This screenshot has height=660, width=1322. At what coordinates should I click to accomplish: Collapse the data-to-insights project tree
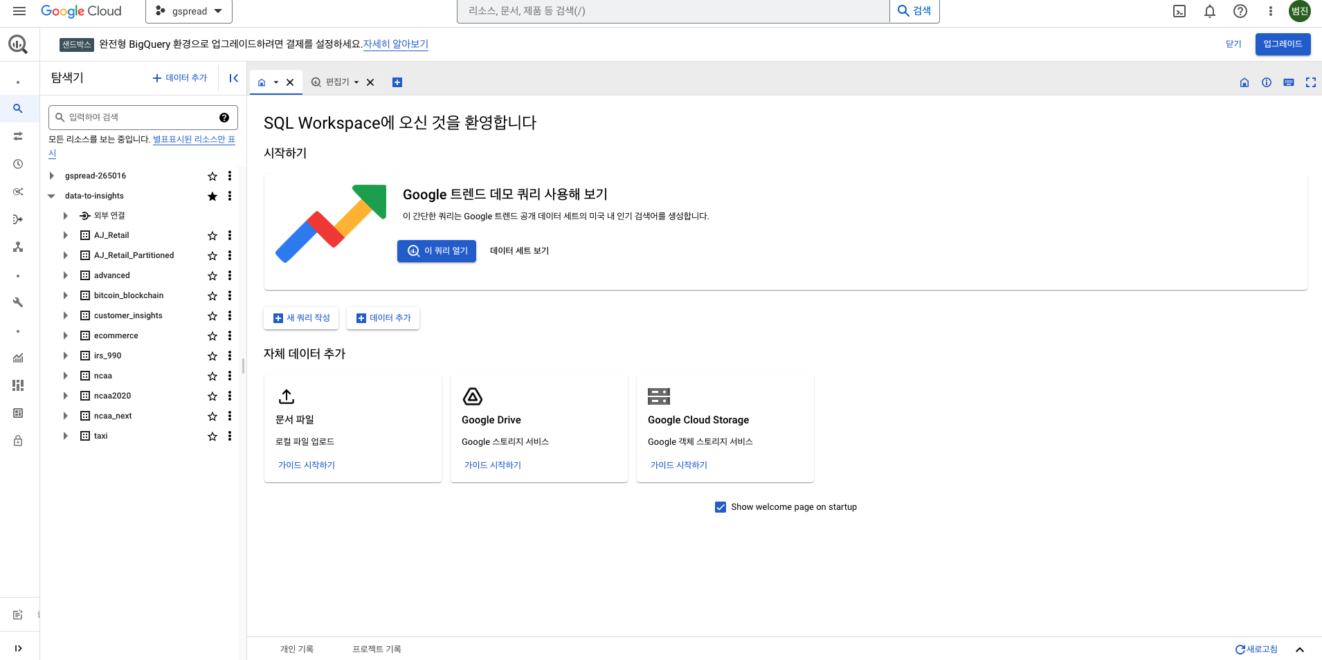[52, 196]
